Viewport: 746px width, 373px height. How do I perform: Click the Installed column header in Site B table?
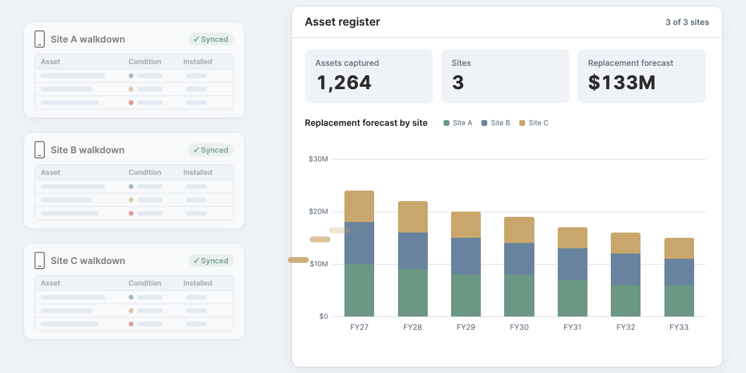pyautogui.click(x=198, y=173)
